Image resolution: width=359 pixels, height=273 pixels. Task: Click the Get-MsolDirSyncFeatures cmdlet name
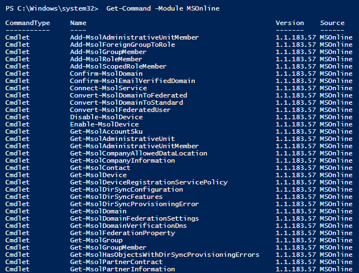pos(116,197)
